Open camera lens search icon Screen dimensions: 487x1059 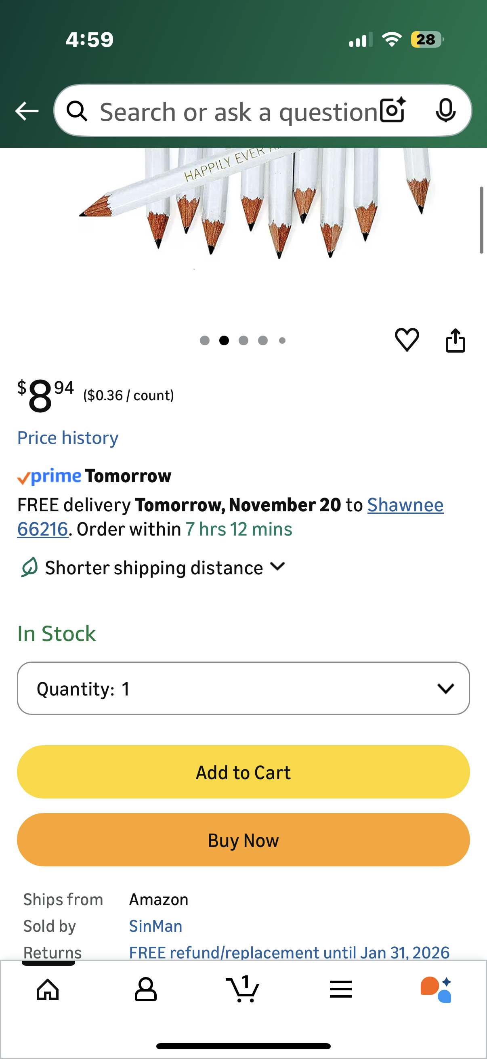[393, 111]
